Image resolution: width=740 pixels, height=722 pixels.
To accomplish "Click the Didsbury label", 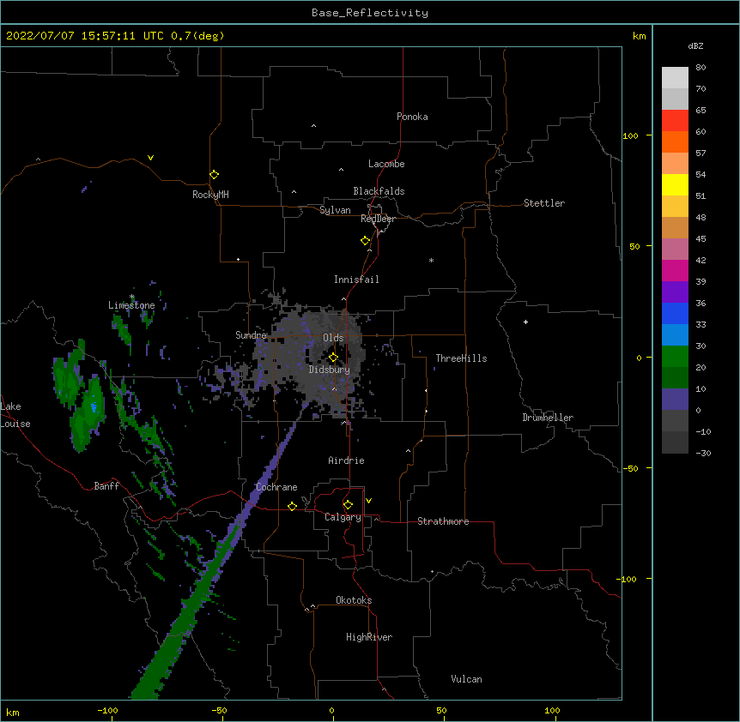I will click(x=330, y=370).
